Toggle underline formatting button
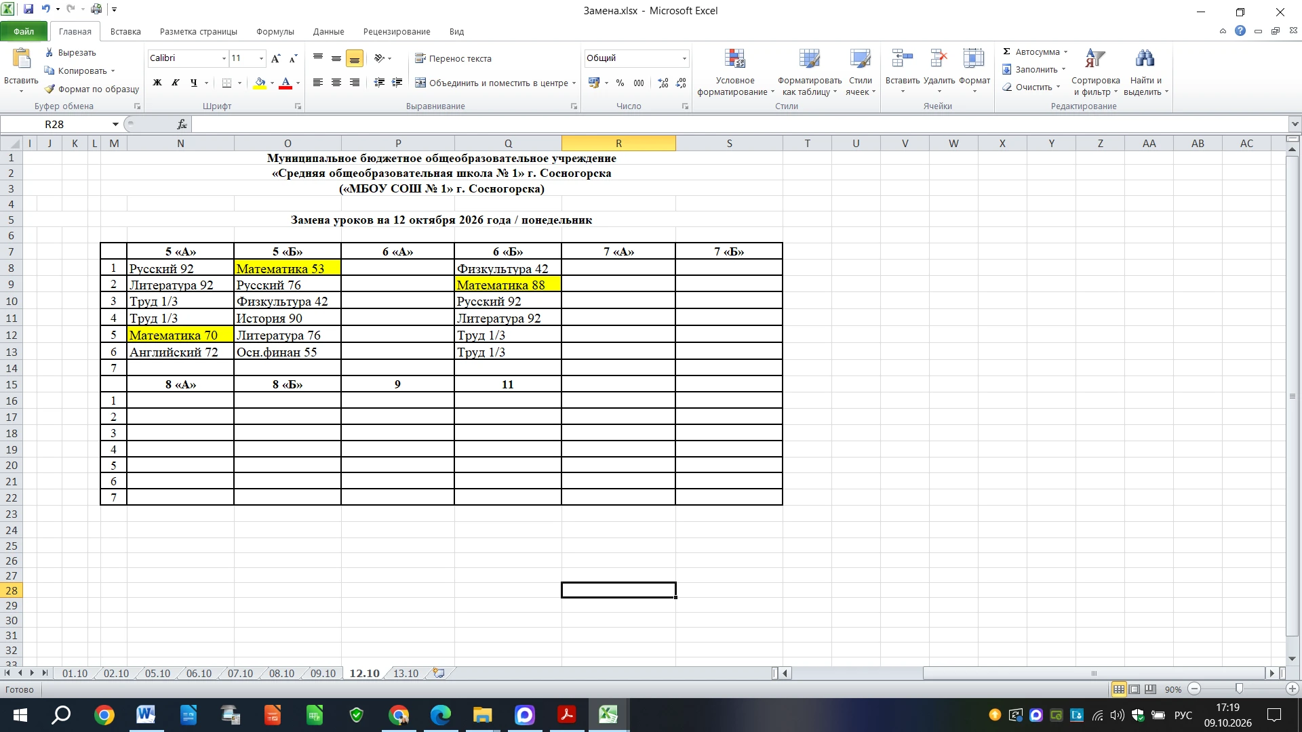The image size is (1302, 732). (x=194, y=83)
